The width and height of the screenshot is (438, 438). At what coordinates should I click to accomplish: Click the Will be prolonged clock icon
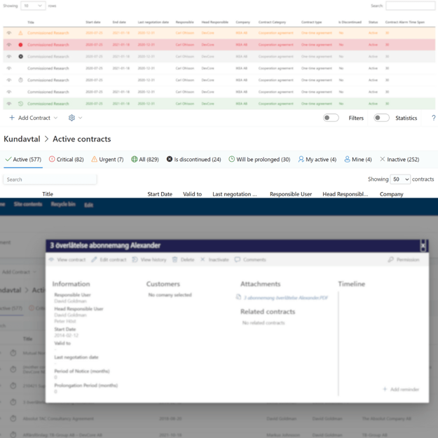pos(231,160)
